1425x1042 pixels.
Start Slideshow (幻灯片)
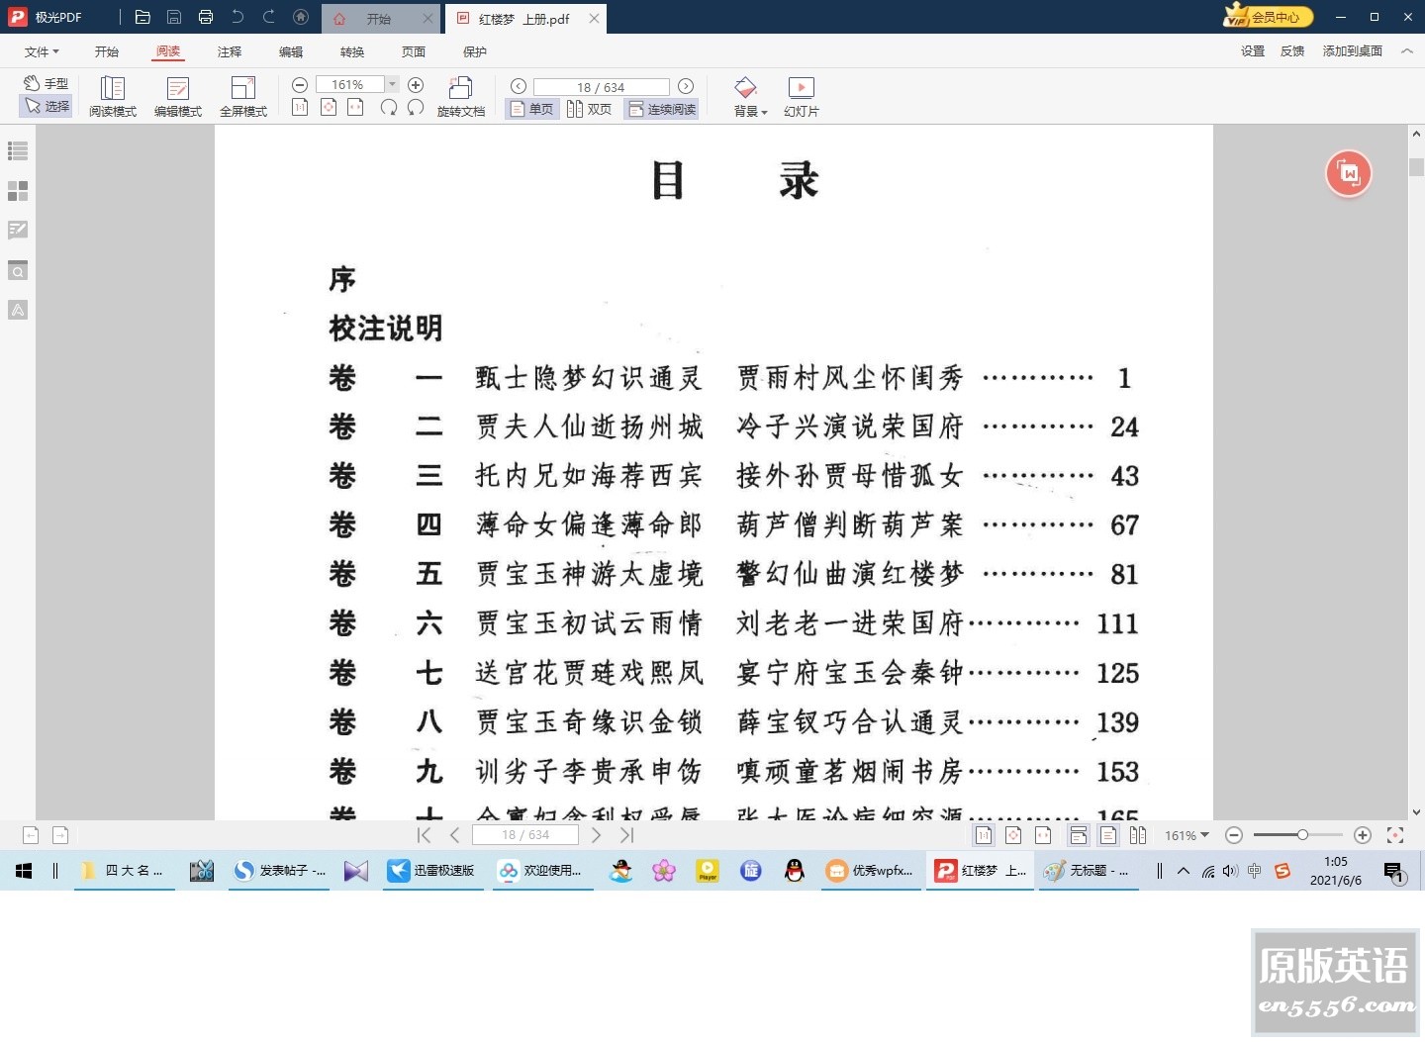pos(801,97)
